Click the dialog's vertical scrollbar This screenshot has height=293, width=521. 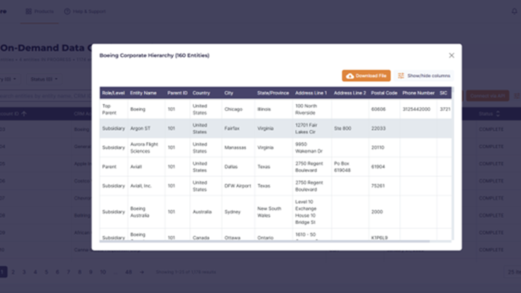pyautogui.click(x=452, y=163)
